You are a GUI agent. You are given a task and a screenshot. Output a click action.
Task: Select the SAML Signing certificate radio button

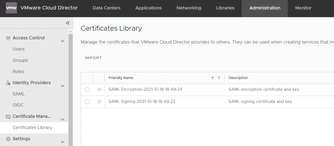[x=87, y=102]
